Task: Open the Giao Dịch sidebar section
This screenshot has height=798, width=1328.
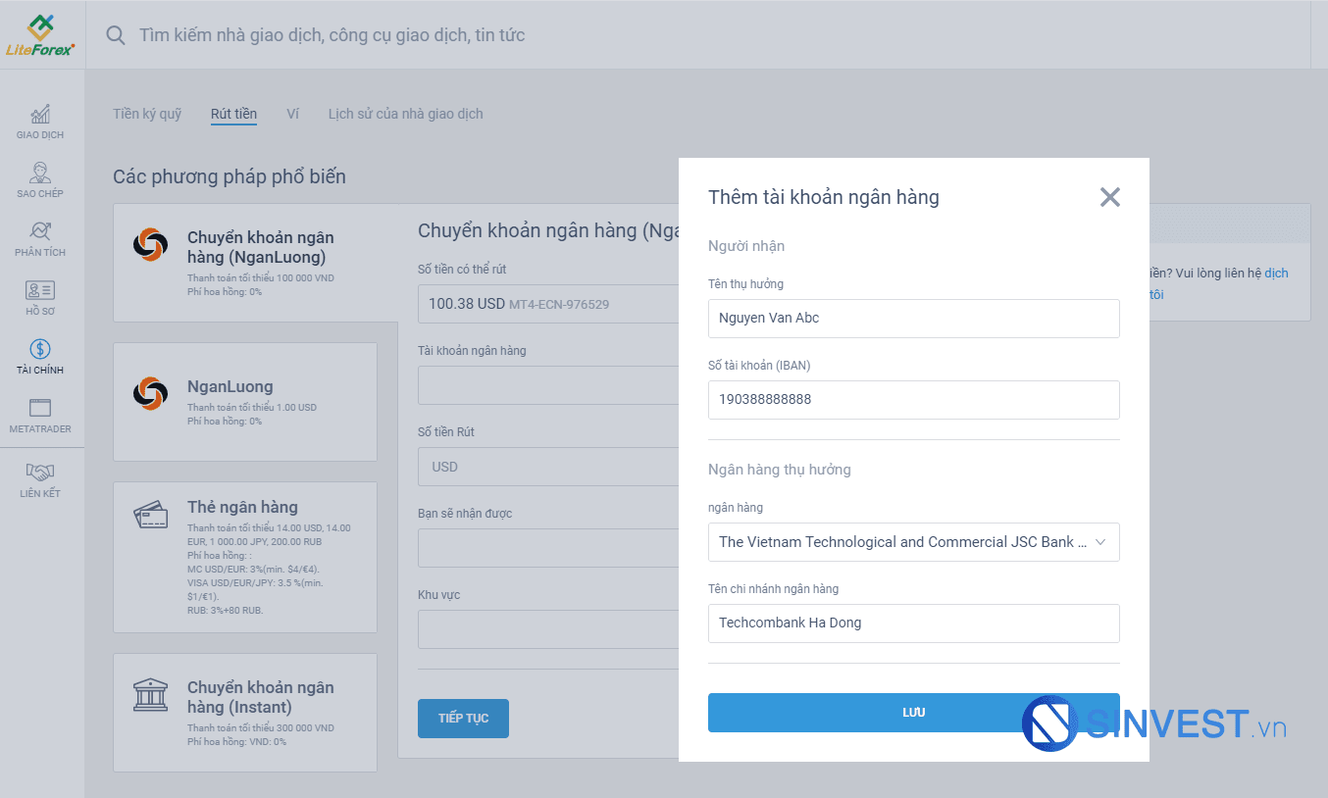Action: 40,122
